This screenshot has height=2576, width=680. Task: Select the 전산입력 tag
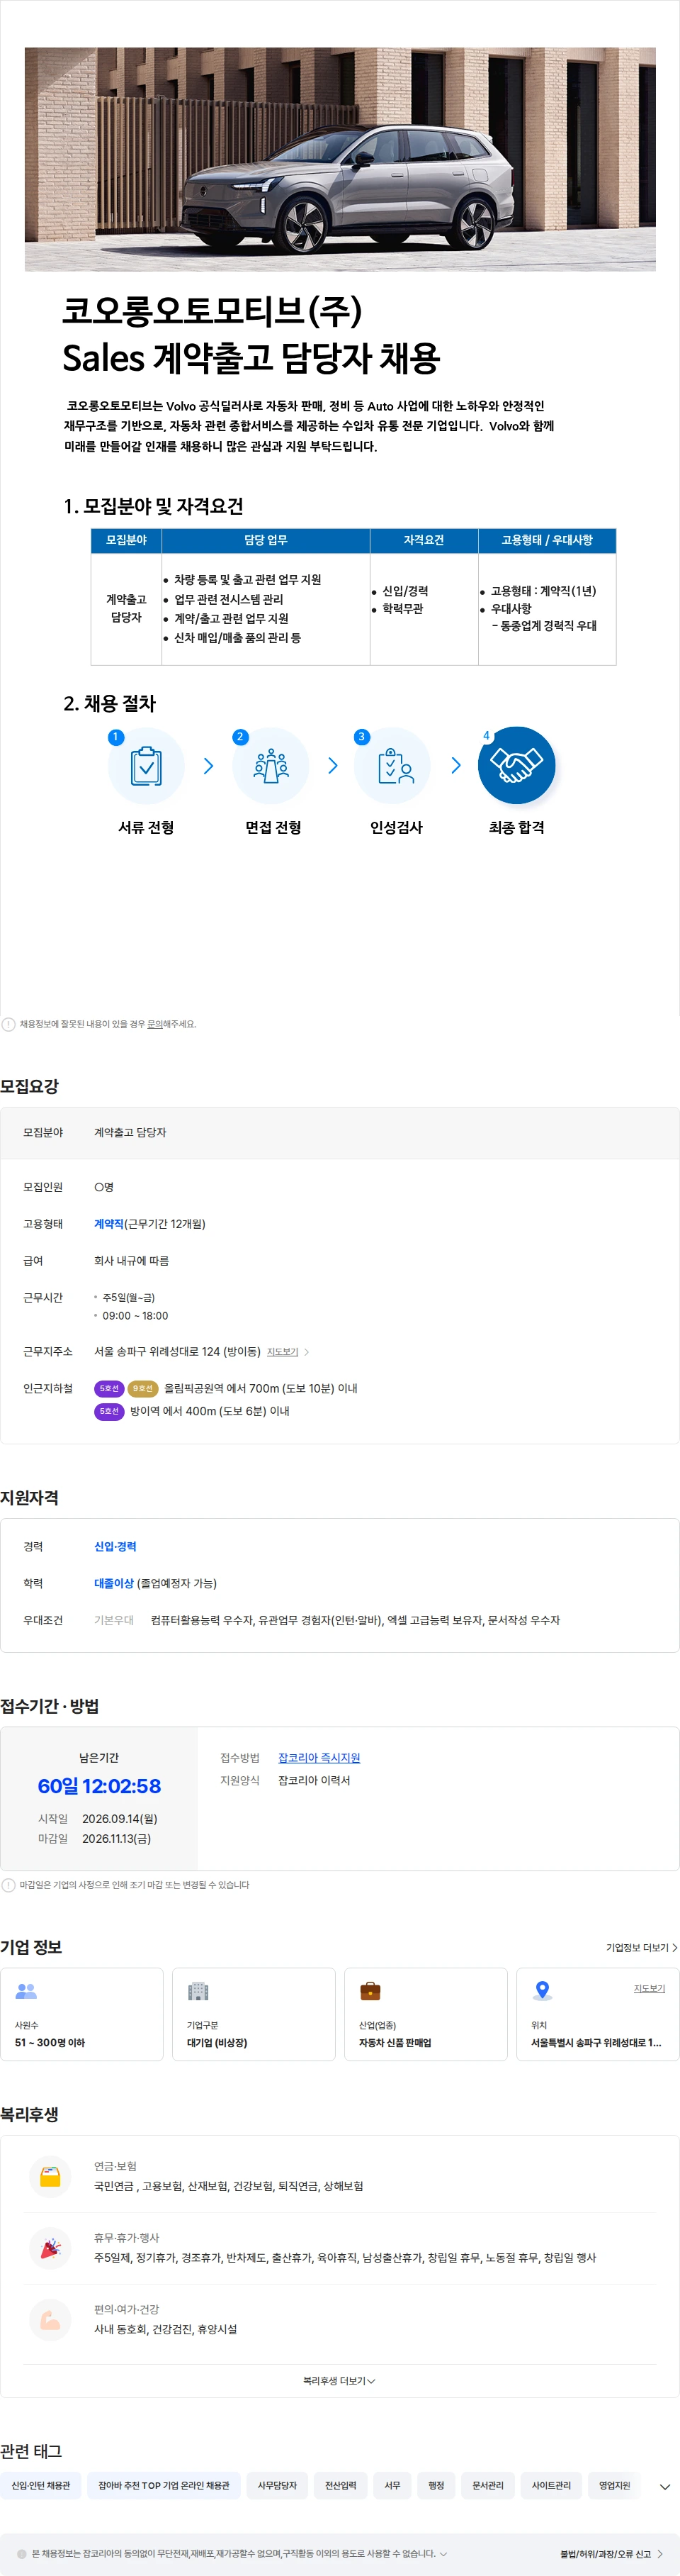[x=341, y=2485]
